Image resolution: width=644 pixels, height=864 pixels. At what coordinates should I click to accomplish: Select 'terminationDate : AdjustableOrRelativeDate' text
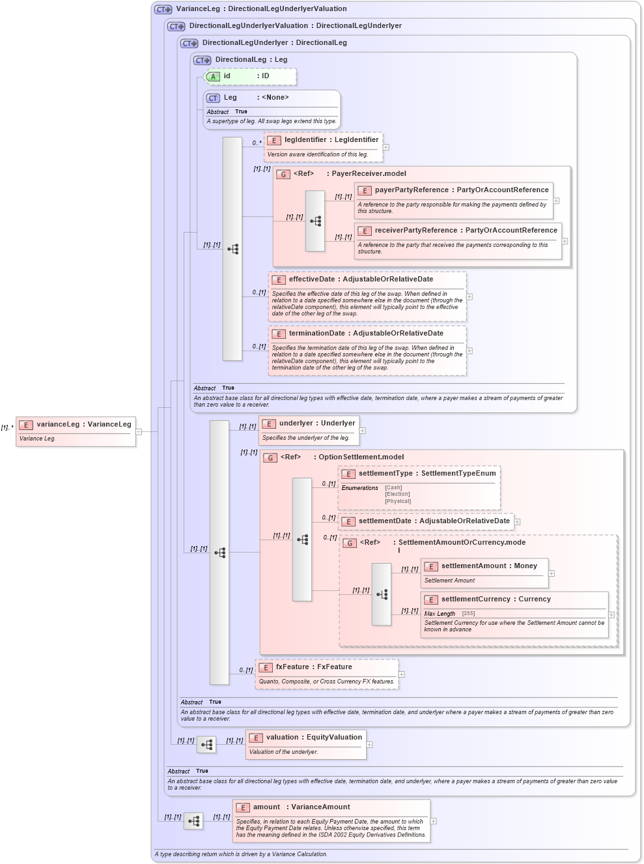pos(367,334)
